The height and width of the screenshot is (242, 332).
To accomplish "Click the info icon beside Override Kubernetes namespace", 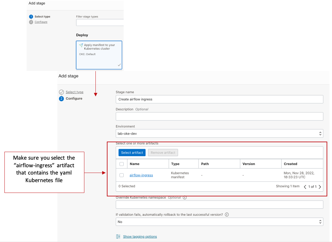I will 185,198.
